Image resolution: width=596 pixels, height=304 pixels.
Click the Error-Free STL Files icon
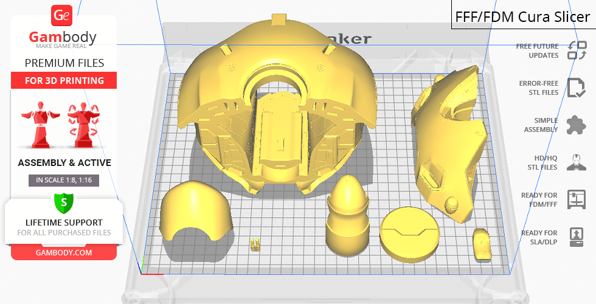[x=577, y=88]
